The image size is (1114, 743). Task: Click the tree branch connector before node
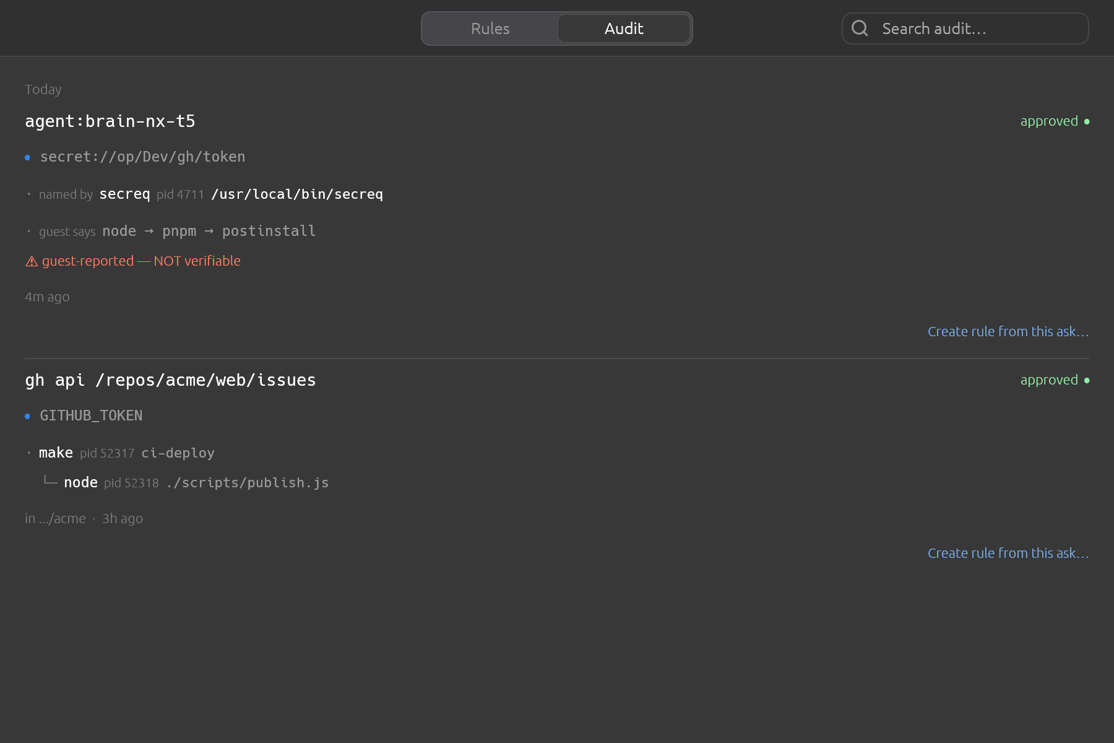pos(50,480)
